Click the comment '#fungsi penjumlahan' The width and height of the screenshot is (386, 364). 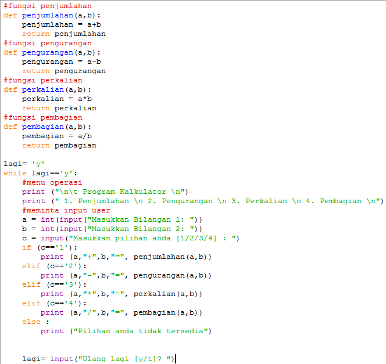48,6
